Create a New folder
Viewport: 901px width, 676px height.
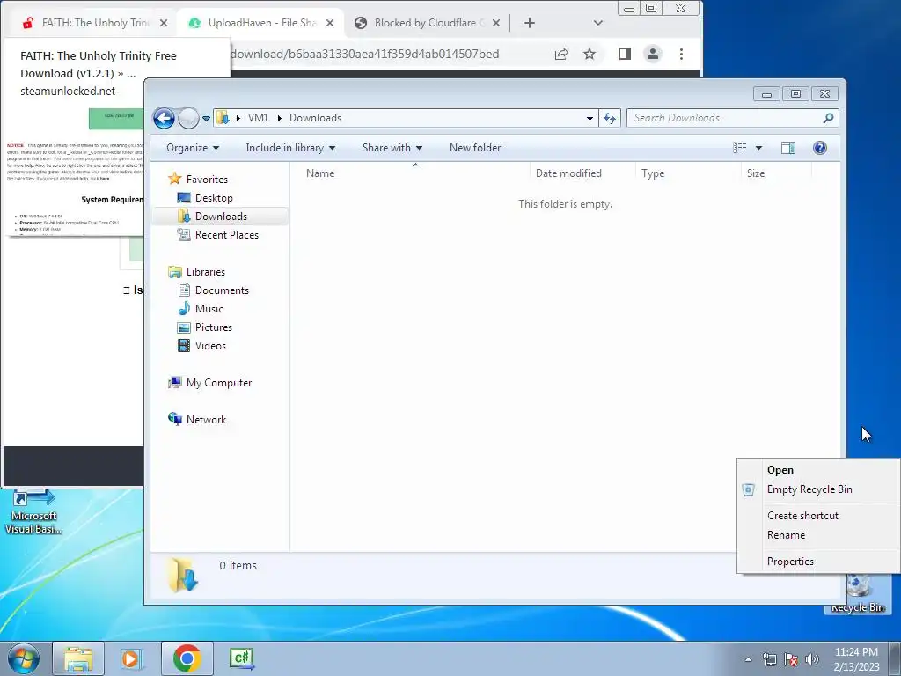tap(475, 148)
